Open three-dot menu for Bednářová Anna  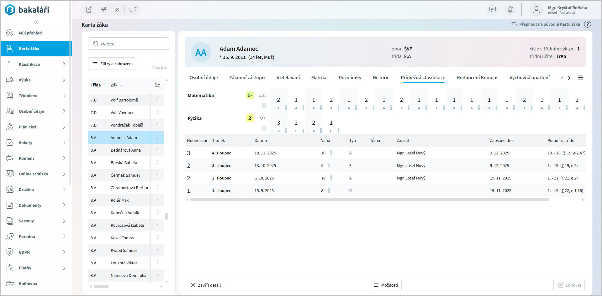tap(158, 150)
